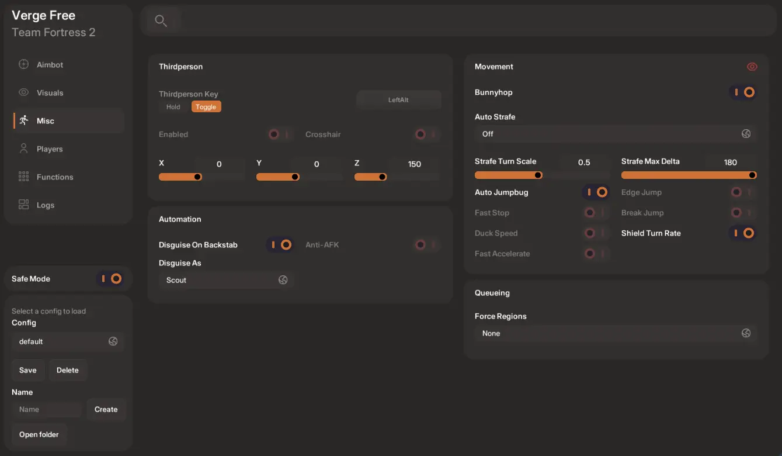Image resolution: width=782 pixels, height=456 pixels.
Task: Enable the Duck Speed toggle
Action: 596,233
